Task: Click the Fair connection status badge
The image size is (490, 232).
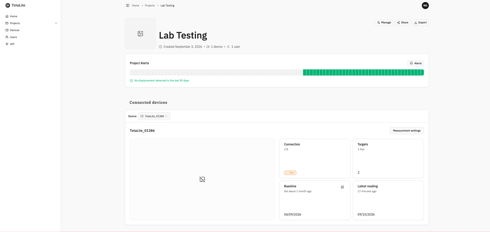Action: point(290,173)
